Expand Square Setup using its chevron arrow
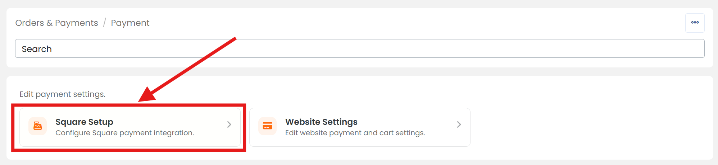The width and height of the screenshot is (718, 165). pyautogui.click(x=229, y=124)
